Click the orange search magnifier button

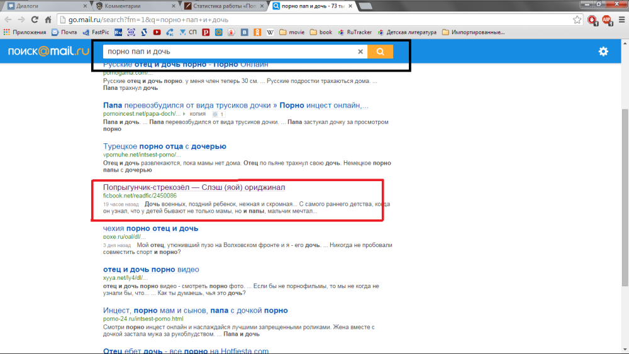click(x=380, y=52)
